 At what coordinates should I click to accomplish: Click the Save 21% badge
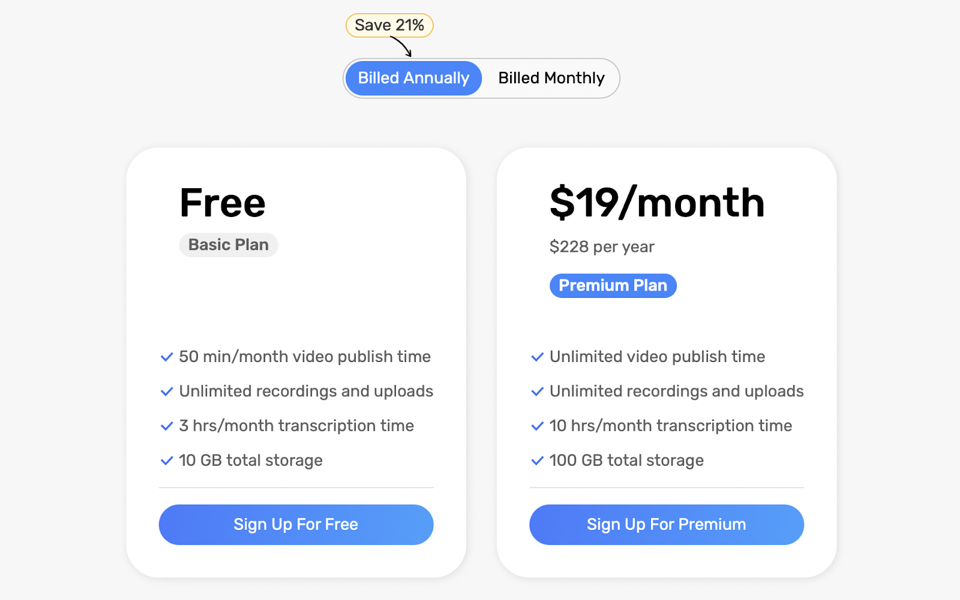[x=389, y=25]
